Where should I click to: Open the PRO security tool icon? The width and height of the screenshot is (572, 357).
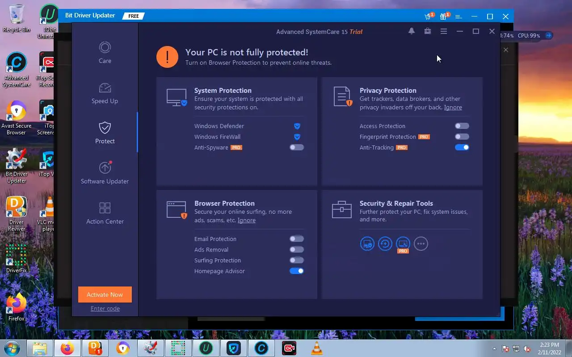click(403, 244)
